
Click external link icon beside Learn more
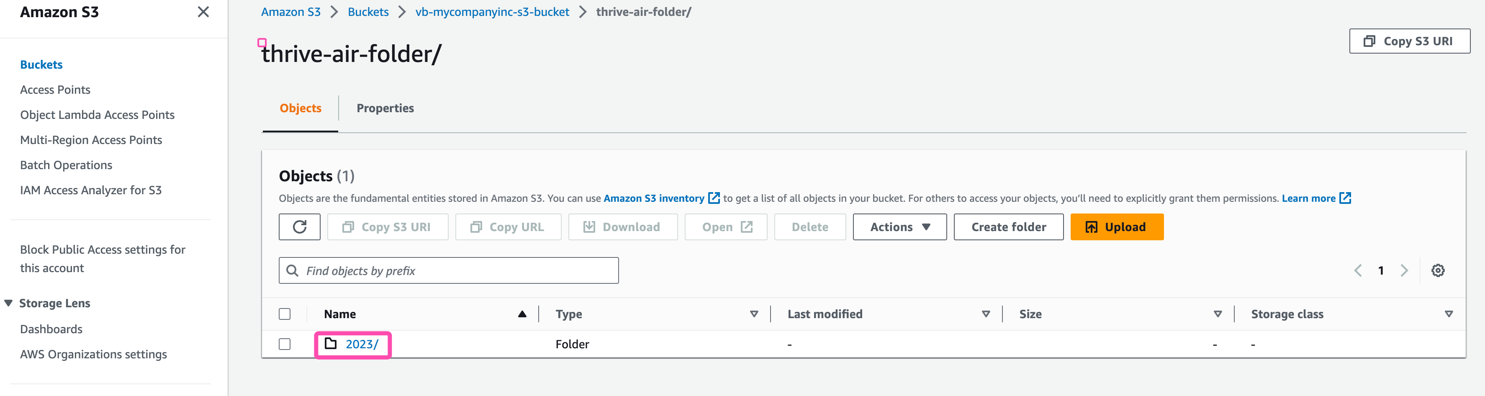tap(1345, 198)
